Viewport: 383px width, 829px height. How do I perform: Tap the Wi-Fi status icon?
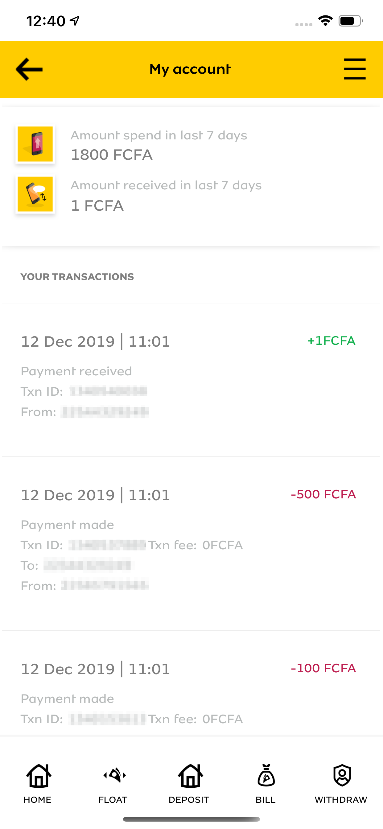(325, 21)
